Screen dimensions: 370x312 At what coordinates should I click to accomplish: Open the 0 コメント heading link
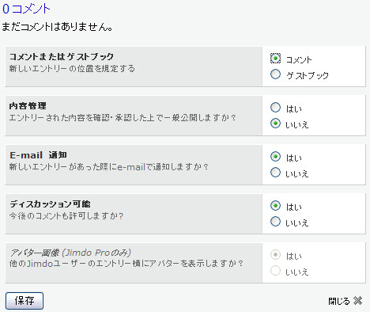pyautogui.click(x=26, y=9)
